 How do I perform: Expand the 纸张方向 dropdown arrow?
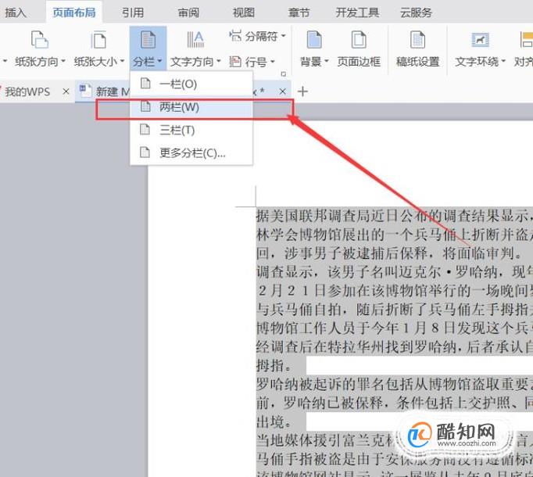(x=63, y=62)
